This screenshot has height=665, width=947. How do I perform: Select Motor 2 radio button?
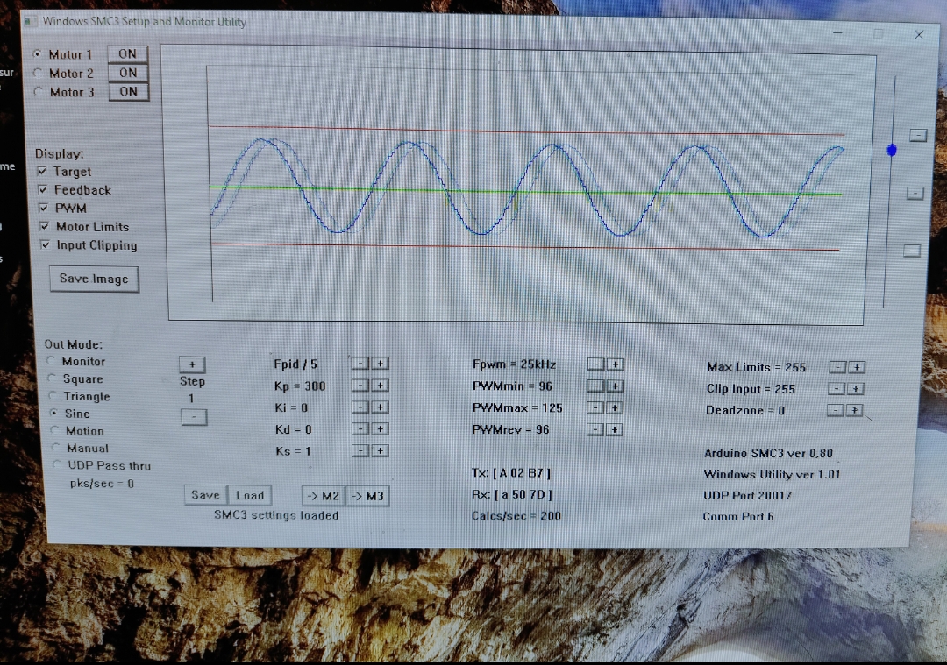tap(38, 73)
